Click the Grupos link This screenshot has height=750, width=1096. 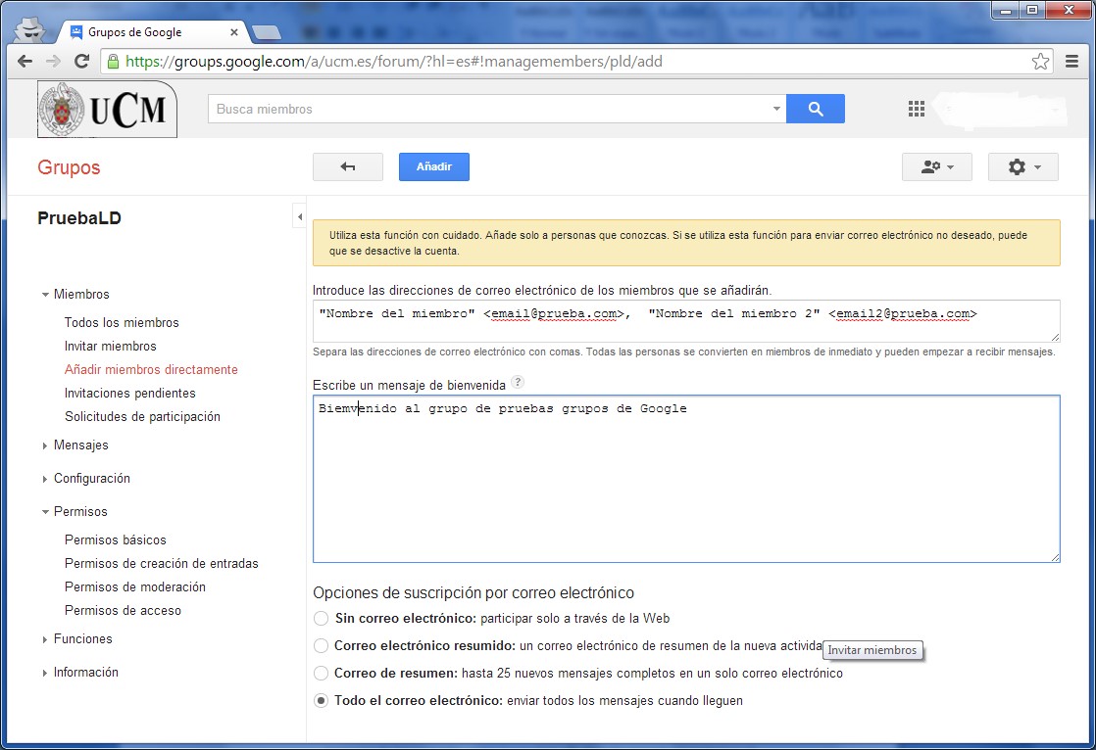(x=69, y=167)
